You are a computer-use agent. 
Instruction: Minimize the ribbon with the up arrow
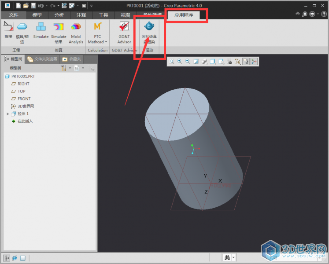pyautogui.click(x=298, y=14)
